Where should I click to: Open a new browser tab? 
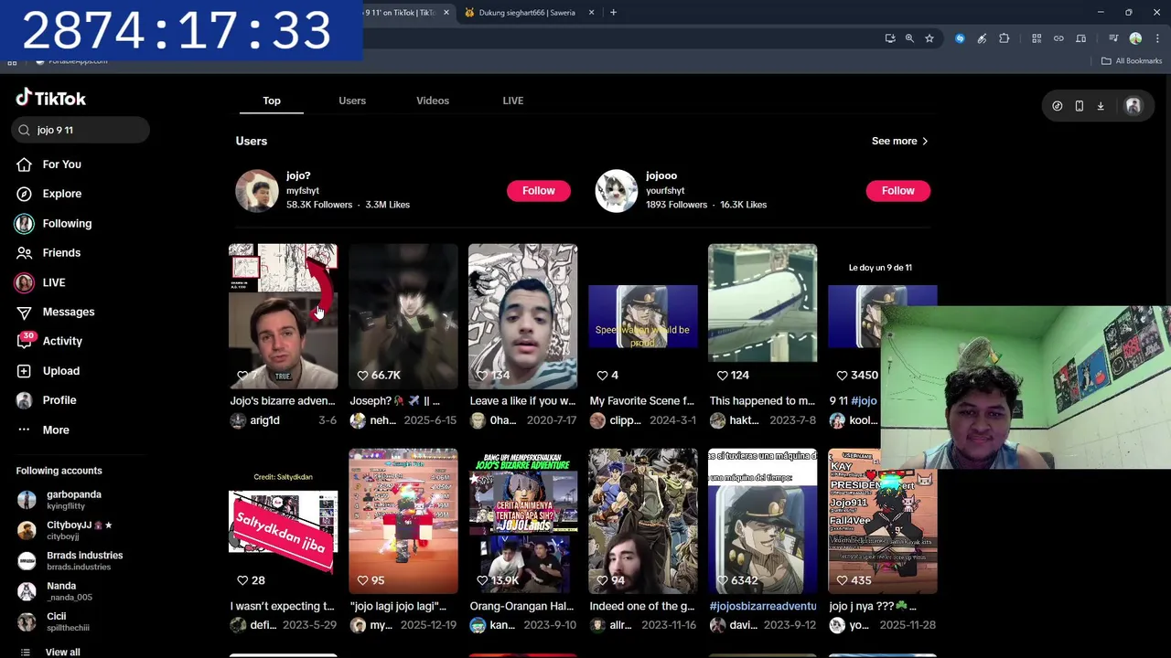point(613,13)
